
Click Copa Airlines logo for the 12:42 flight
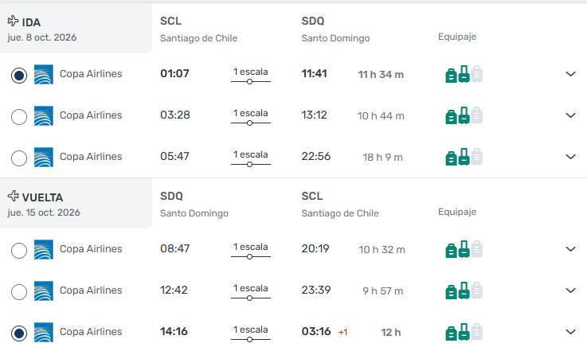click(43, 291)
